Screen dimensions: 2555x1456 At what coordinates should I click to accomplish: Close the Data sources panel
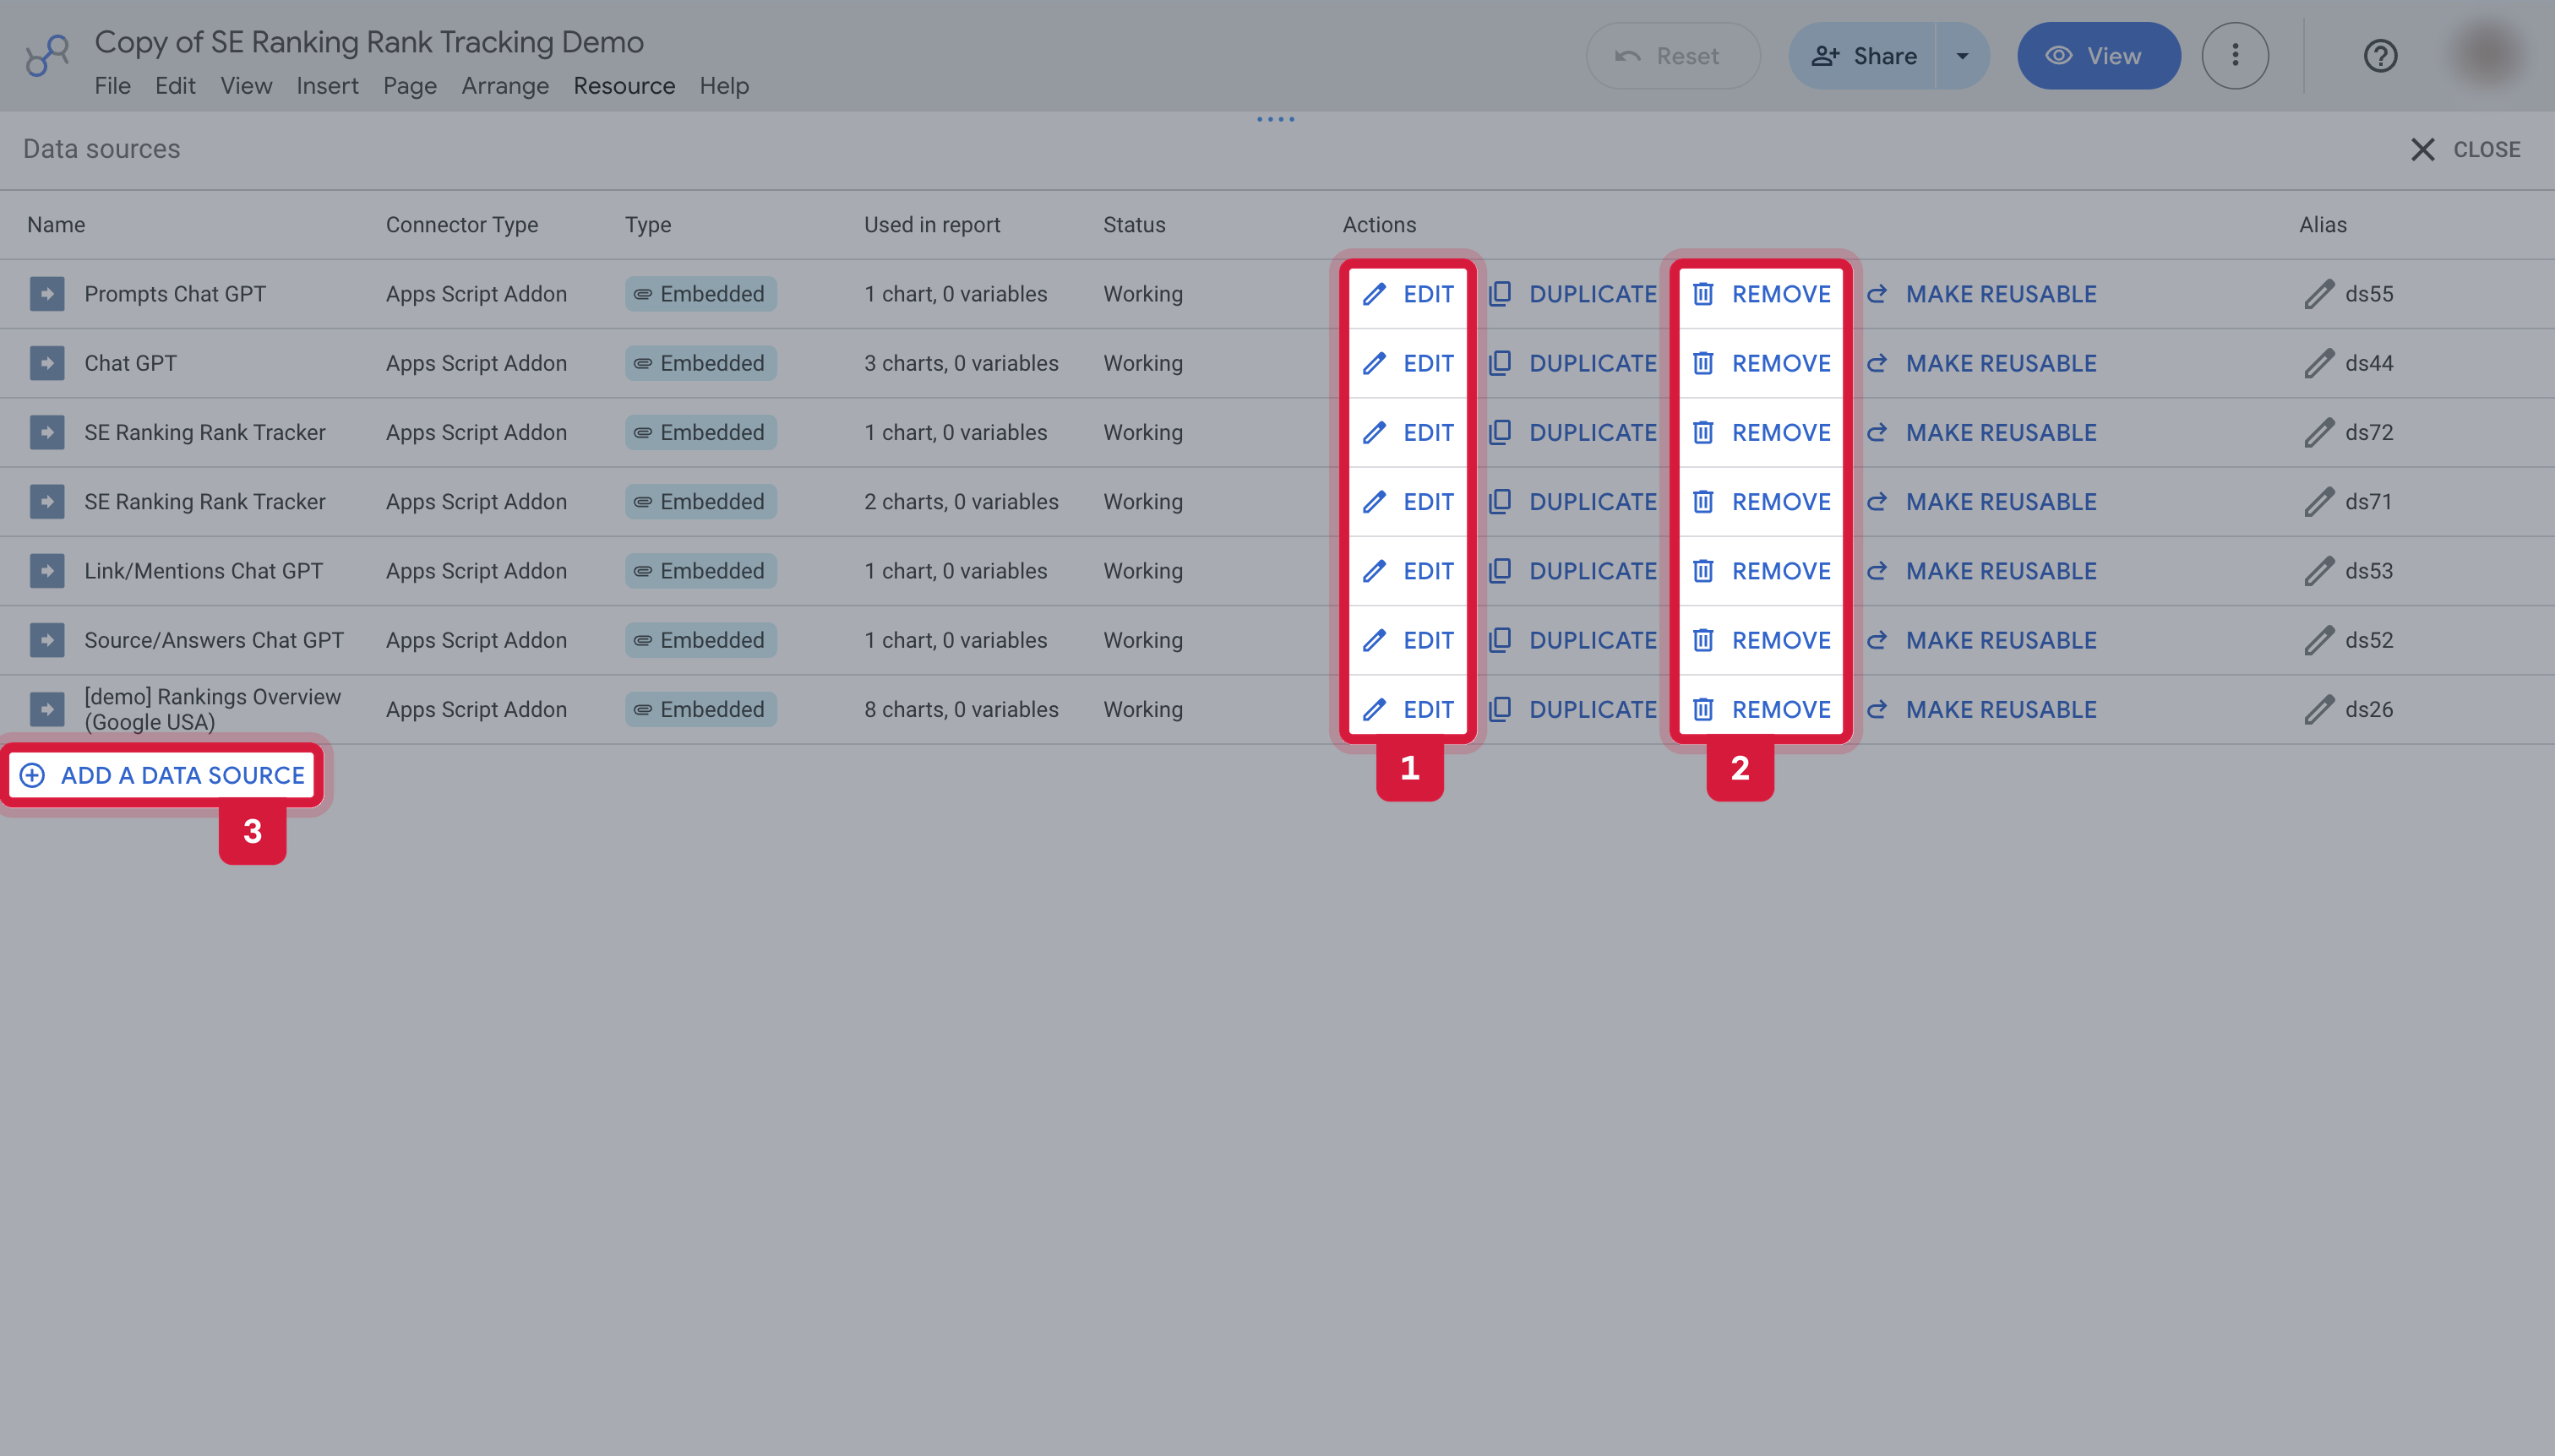(x=2466, y=149)
